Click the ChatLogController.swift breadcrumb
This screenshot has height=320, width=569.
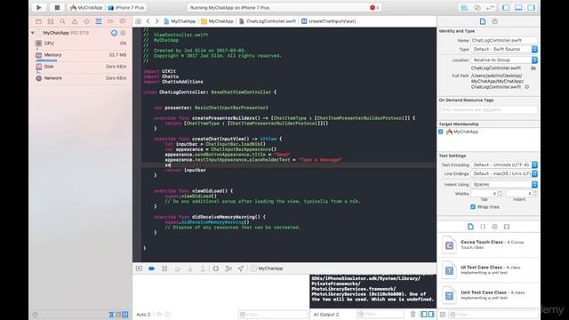[x=268, y=21]
